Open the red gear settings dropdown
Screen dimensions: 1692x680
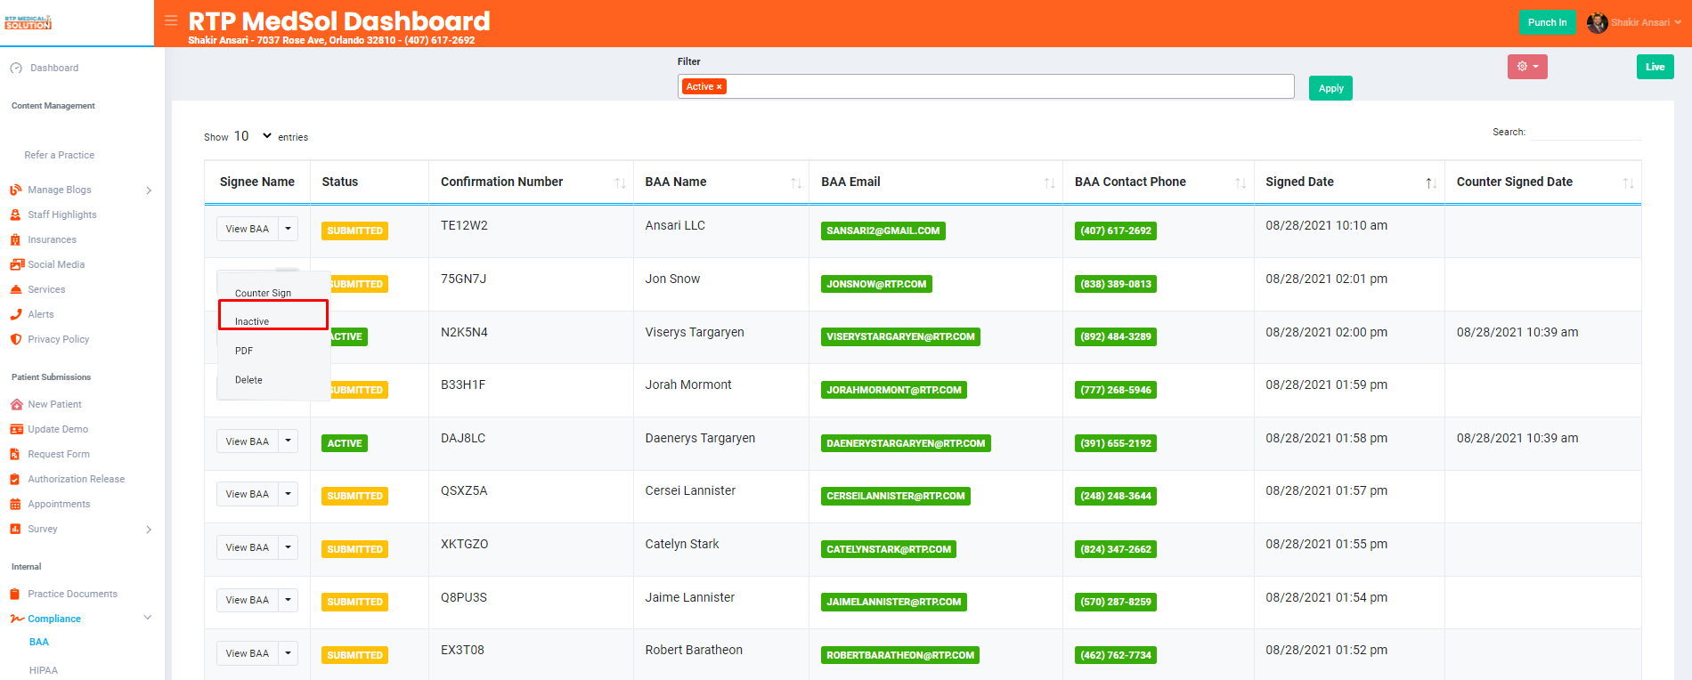pyautogui.click(x=1527, y=67)
